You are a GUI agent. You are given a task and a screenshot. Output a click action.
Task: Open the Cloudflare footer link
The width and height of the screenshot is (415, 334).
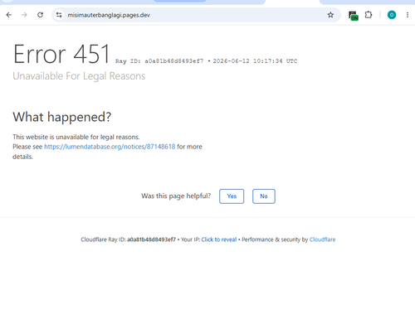click(322, 240)
